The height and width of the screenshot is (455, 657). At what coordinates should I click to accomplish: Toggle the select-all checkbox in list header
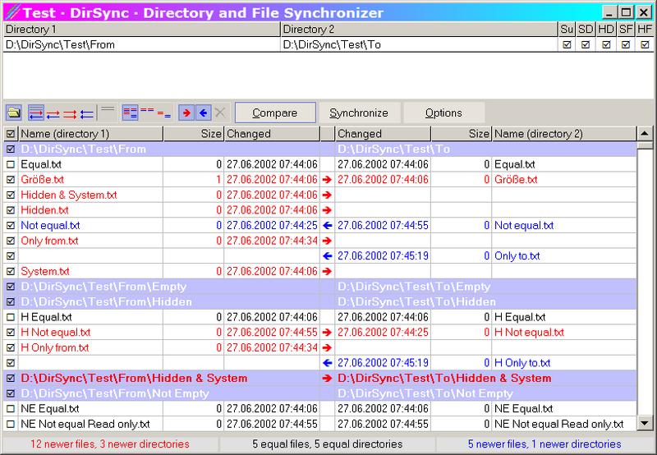(11, 134)
